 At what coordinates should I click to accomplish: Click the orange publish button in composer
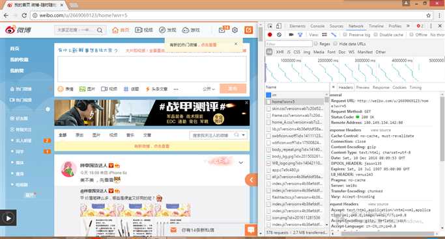click(233, 89)
